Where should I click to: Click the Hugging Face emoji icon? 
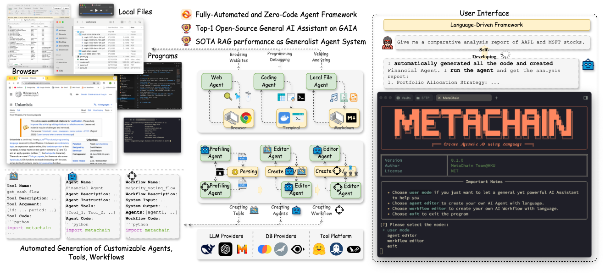319,249
